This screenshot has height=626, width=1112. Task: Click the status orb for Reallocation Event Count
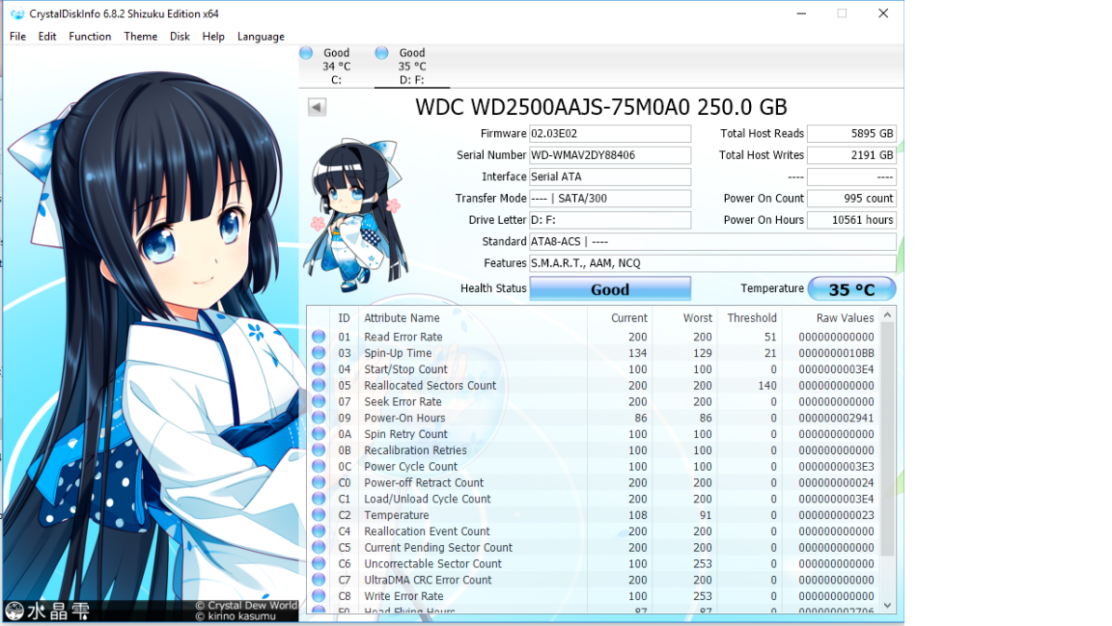pos(319,531)
